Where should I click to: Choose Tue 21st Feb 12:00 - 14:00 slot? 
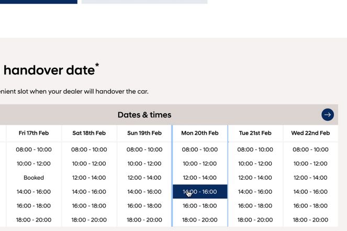255,178
